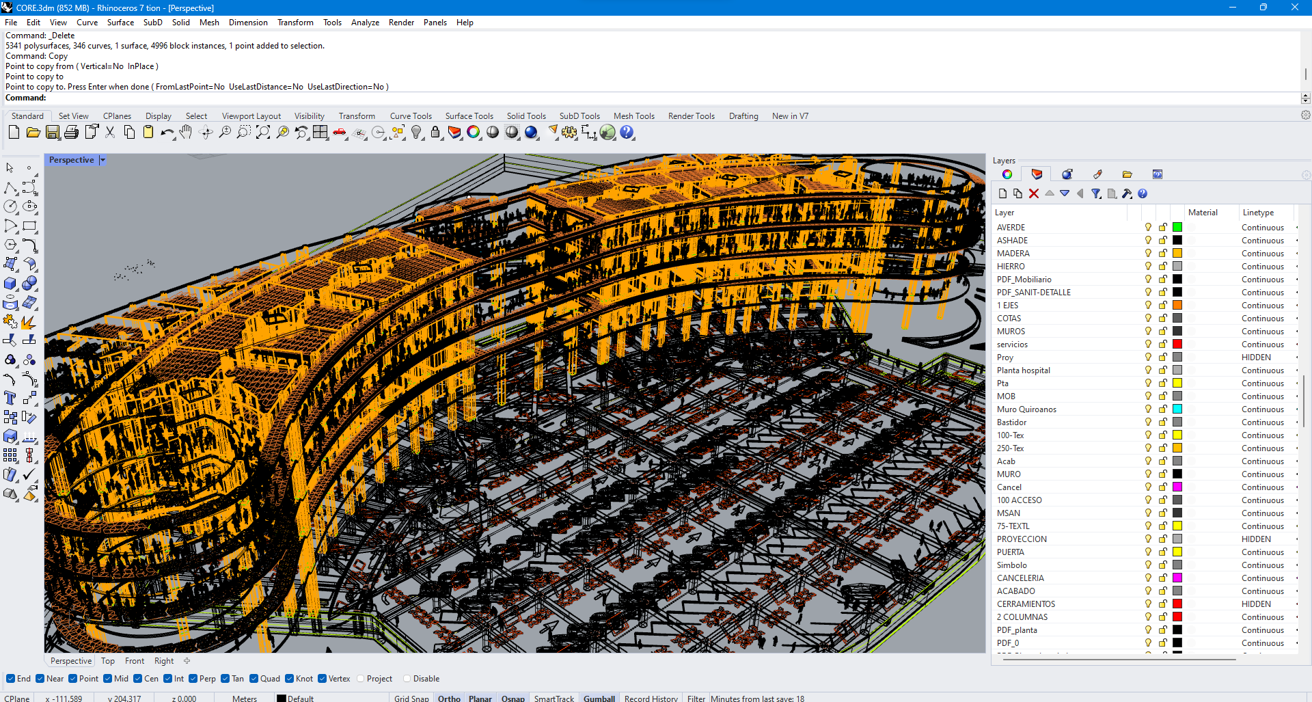This screenshot has width=1312, height=702.
Task: Click the Four Viewports layout icon
Action: [x=320, y=133]
